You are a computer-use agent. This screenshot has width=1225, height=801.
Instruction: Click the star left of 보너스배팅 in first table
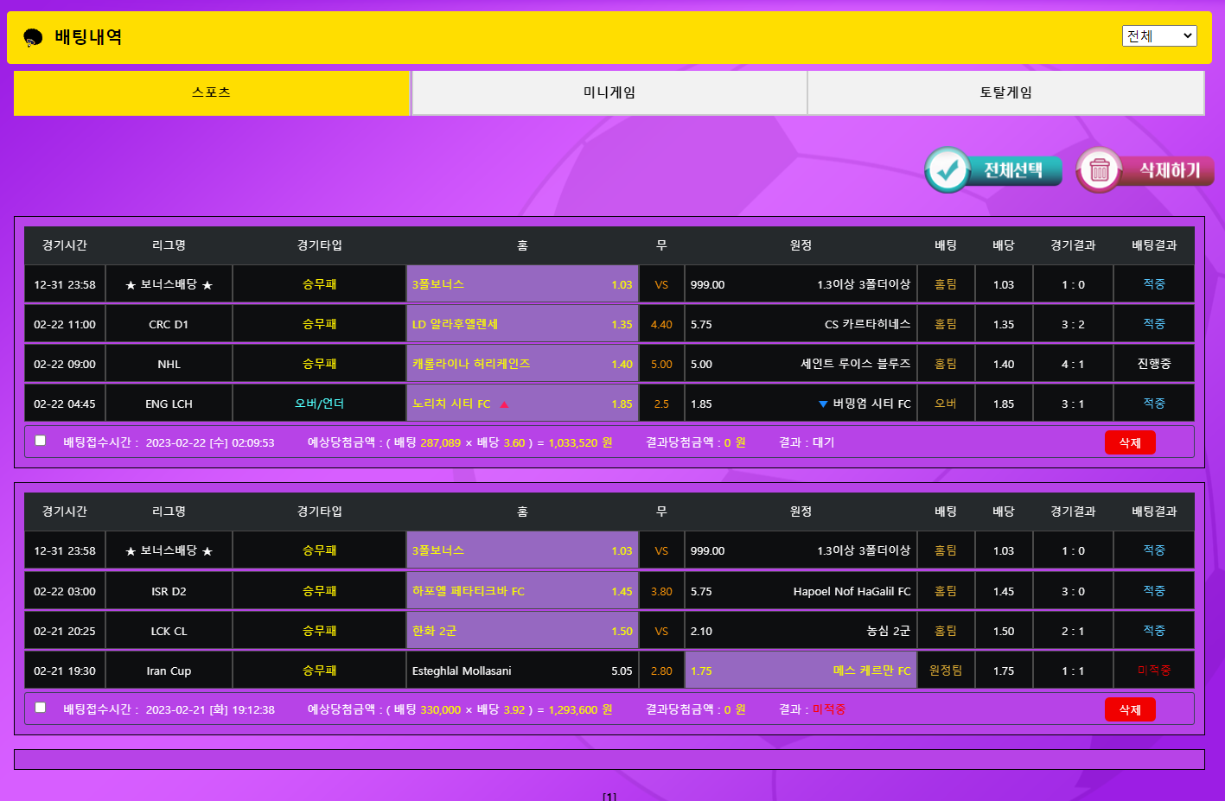pos(131,285)
